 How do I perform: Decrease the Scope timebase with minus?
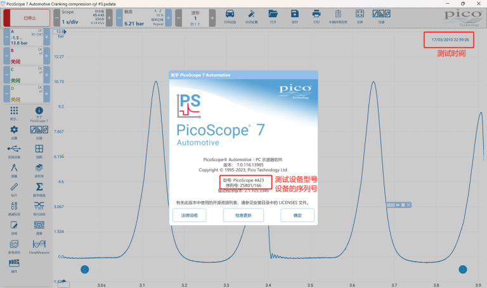[x=57, y=18]
